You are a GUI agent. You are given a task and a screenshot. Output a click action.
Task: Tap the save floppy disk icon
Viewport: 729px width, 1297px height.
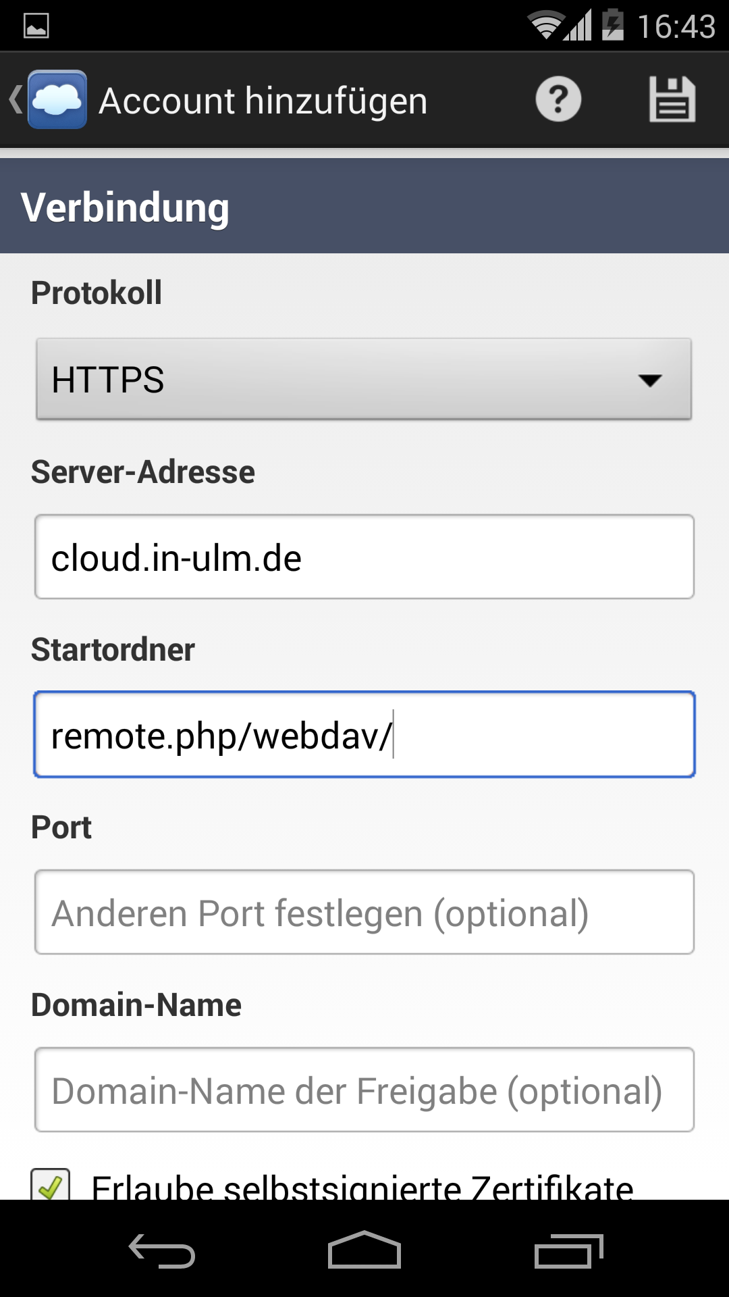[x=672, y=99]
